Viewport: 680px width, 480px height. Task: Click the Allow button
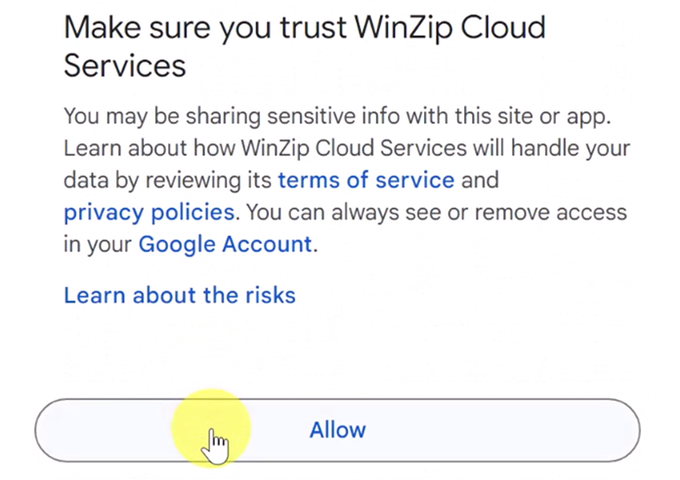pos(337,430)
